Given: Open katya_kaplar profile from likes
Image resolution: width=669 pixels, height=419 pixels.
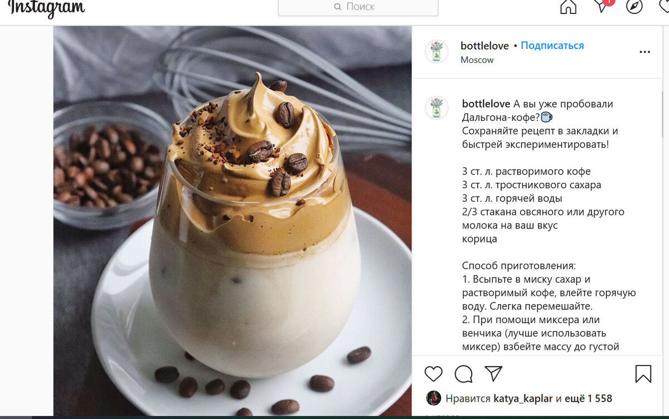Looking at the screenshot, I should 523,398.
